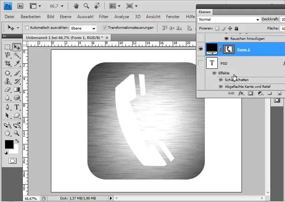This screenshot has height=202, width=285.
Task: Select the Brush tool
Action: (x=17, y=73)
